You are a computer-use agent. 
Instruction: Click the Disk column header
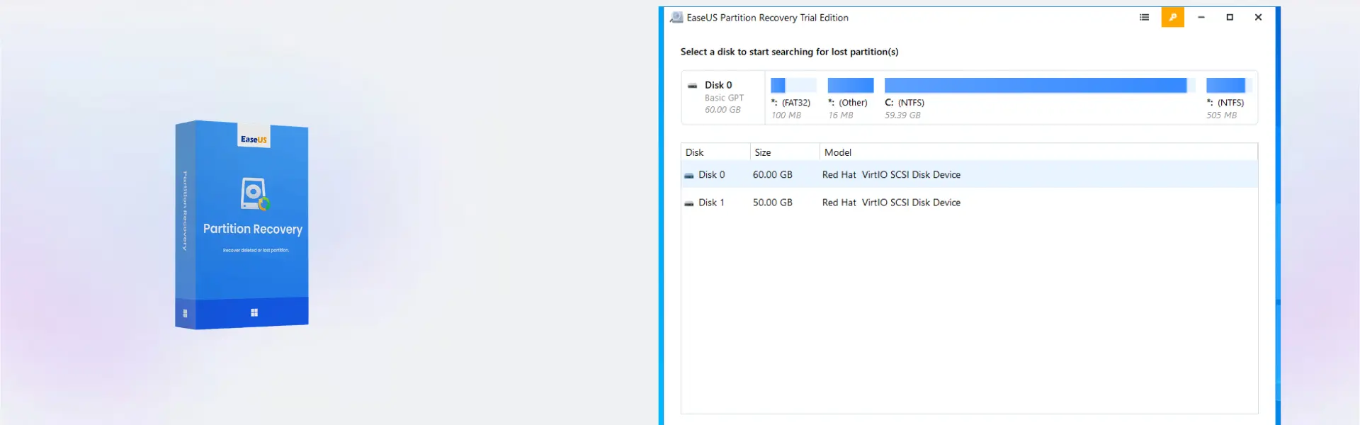[715, 152]
